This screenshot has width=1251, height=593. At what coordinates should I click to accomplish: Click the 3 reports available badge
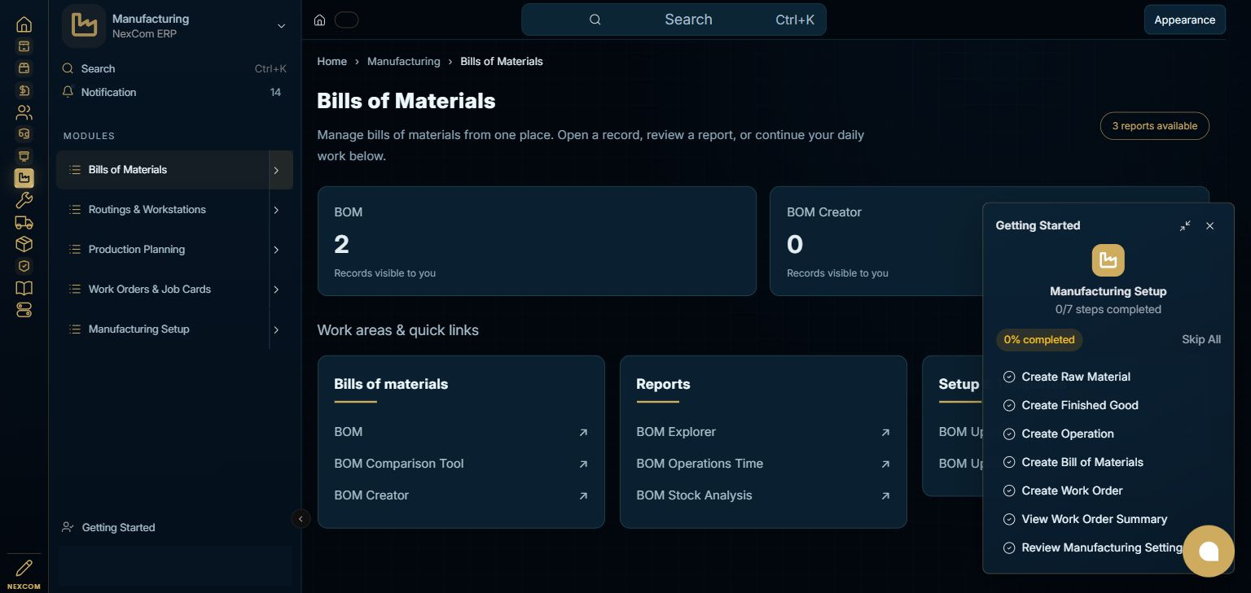pos(1154,125)
